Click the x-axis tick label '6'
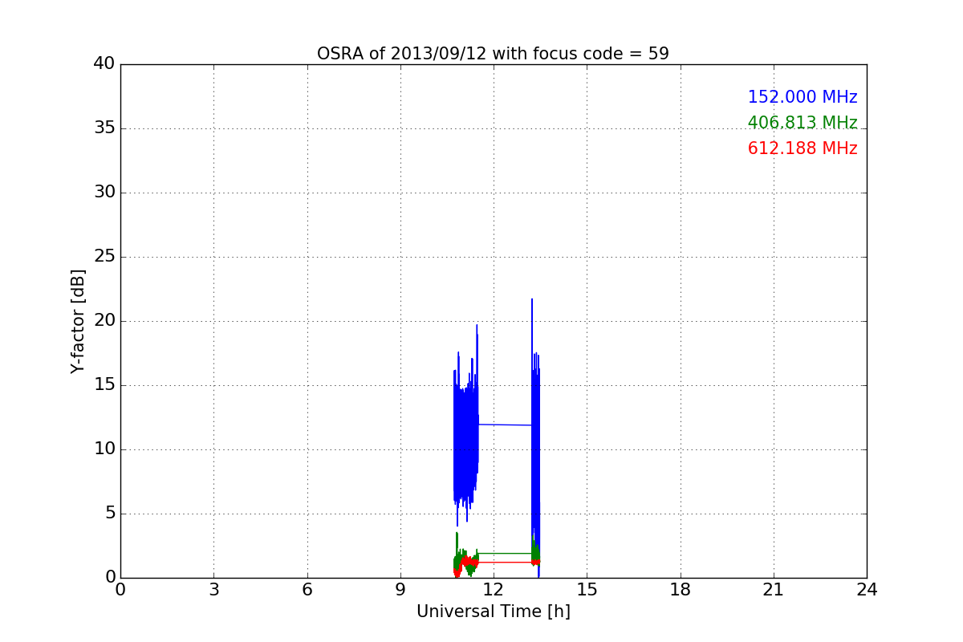 pos(307,590)
